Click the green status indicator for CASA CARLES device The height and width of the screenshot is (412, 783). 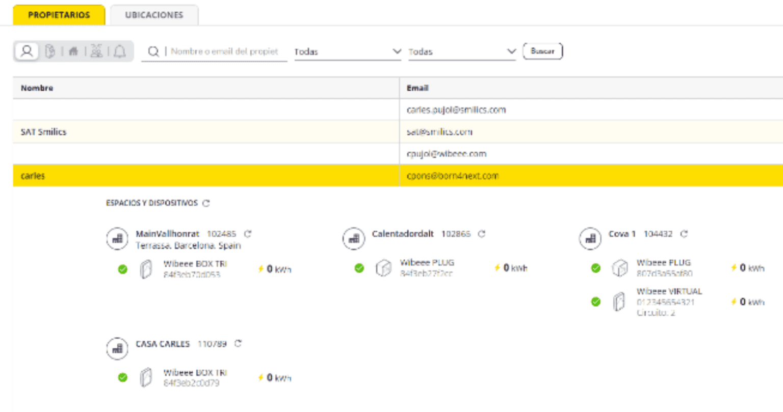[x=123, y=377]
